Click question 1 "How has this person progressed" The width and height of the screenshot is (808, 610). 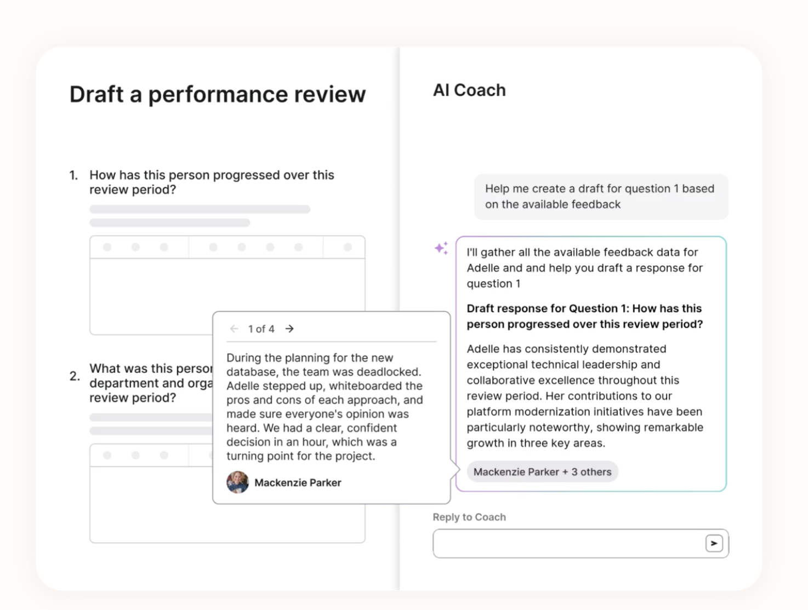212,182
